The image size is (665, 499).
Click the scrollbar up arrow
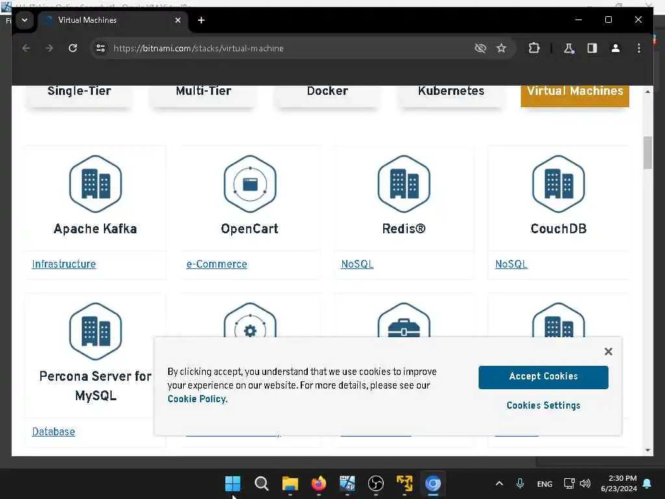tap(647, 92)
